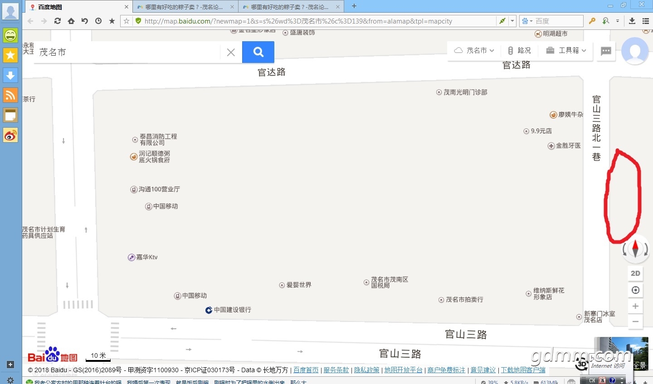Open sidebar yellow star favorites
The image size is (653, 384).
tap(10, 55)
